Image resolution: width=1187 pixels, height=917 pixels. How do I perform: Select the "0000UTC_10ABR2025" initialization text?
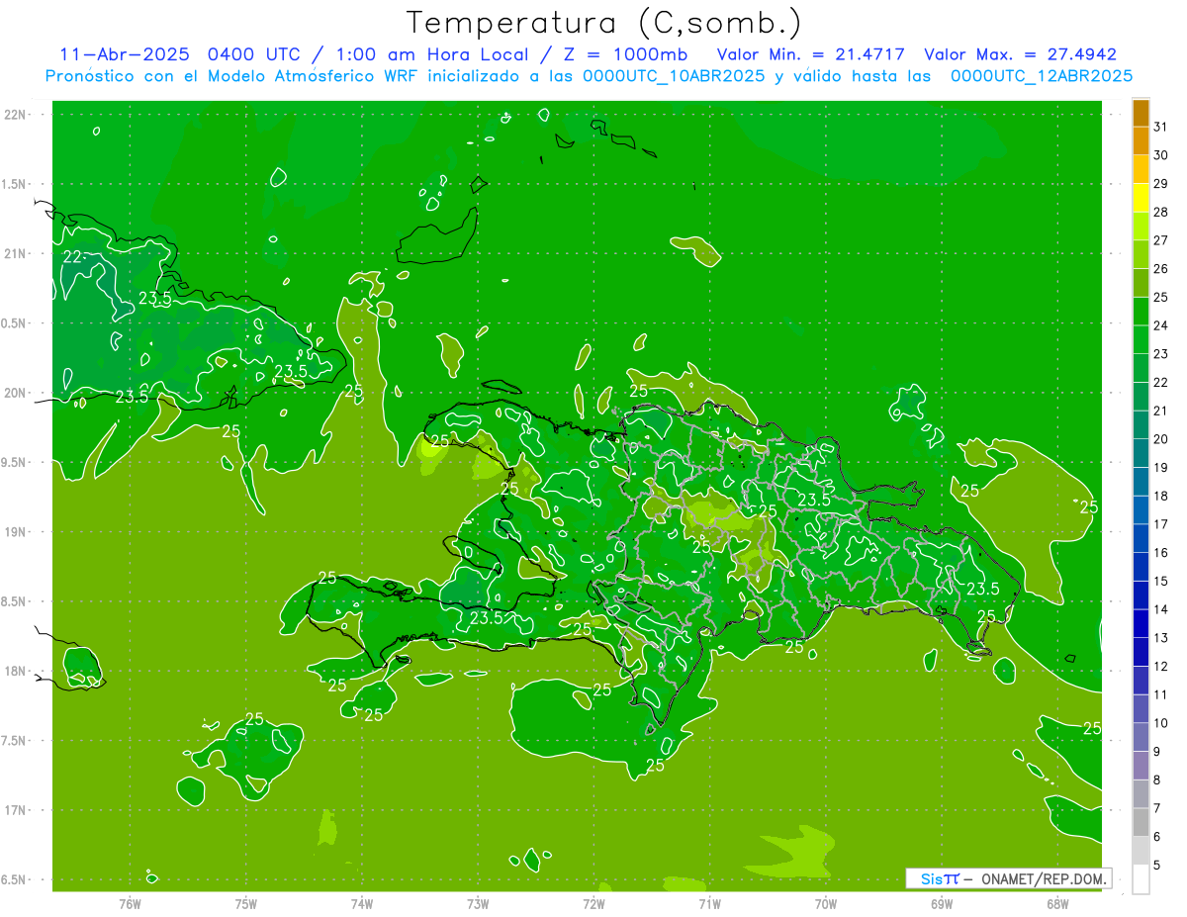pos(673,75)
